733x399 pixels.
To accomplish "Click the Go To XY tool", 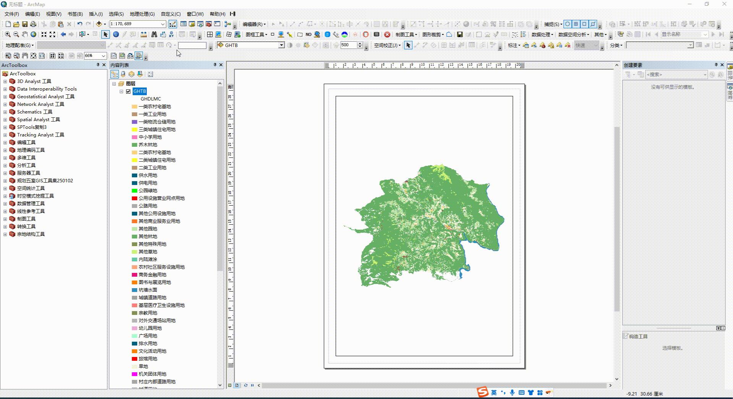I will 171,34.
